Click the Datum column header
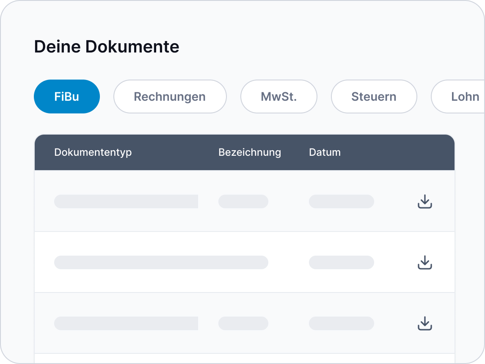 325,152
